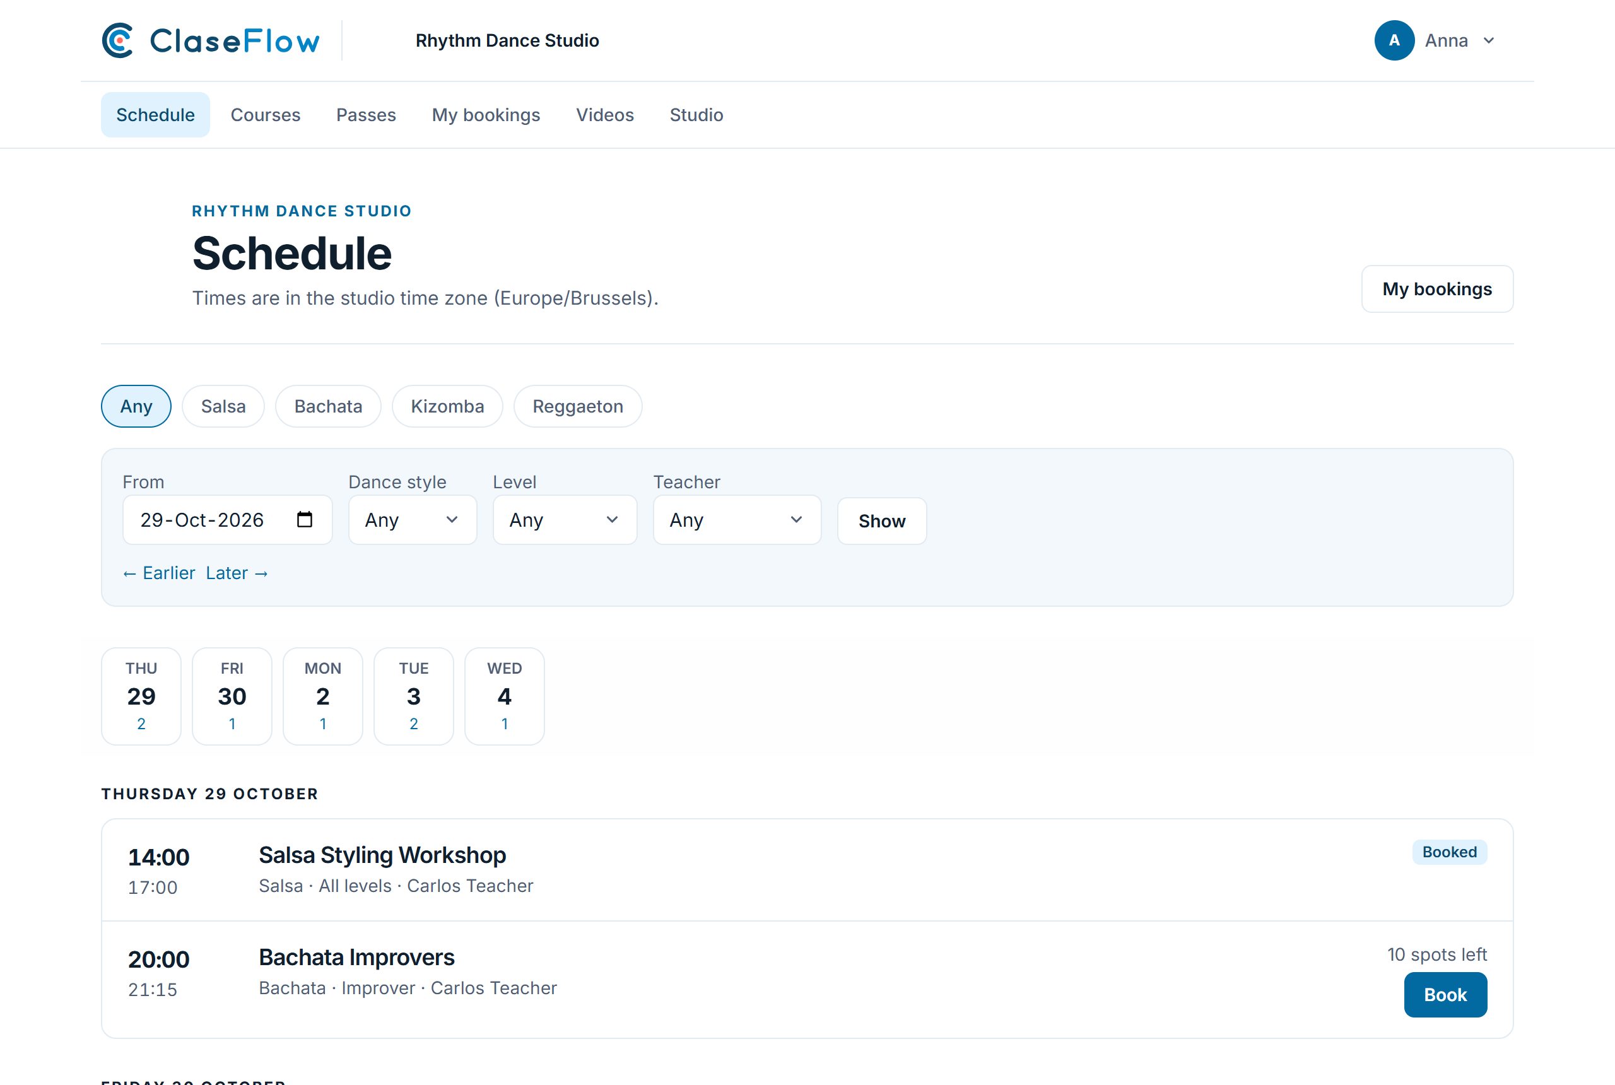Select the Fri 30 day card

tap(232, 696)
